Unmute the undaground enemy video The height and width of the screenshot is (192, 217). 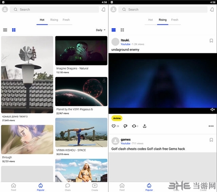[212, 109]
